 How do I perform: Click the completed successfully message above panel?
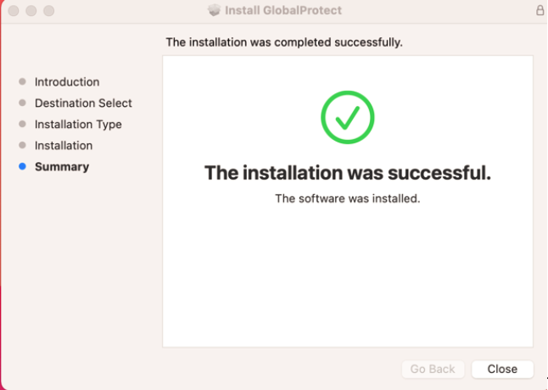point(284,42)
